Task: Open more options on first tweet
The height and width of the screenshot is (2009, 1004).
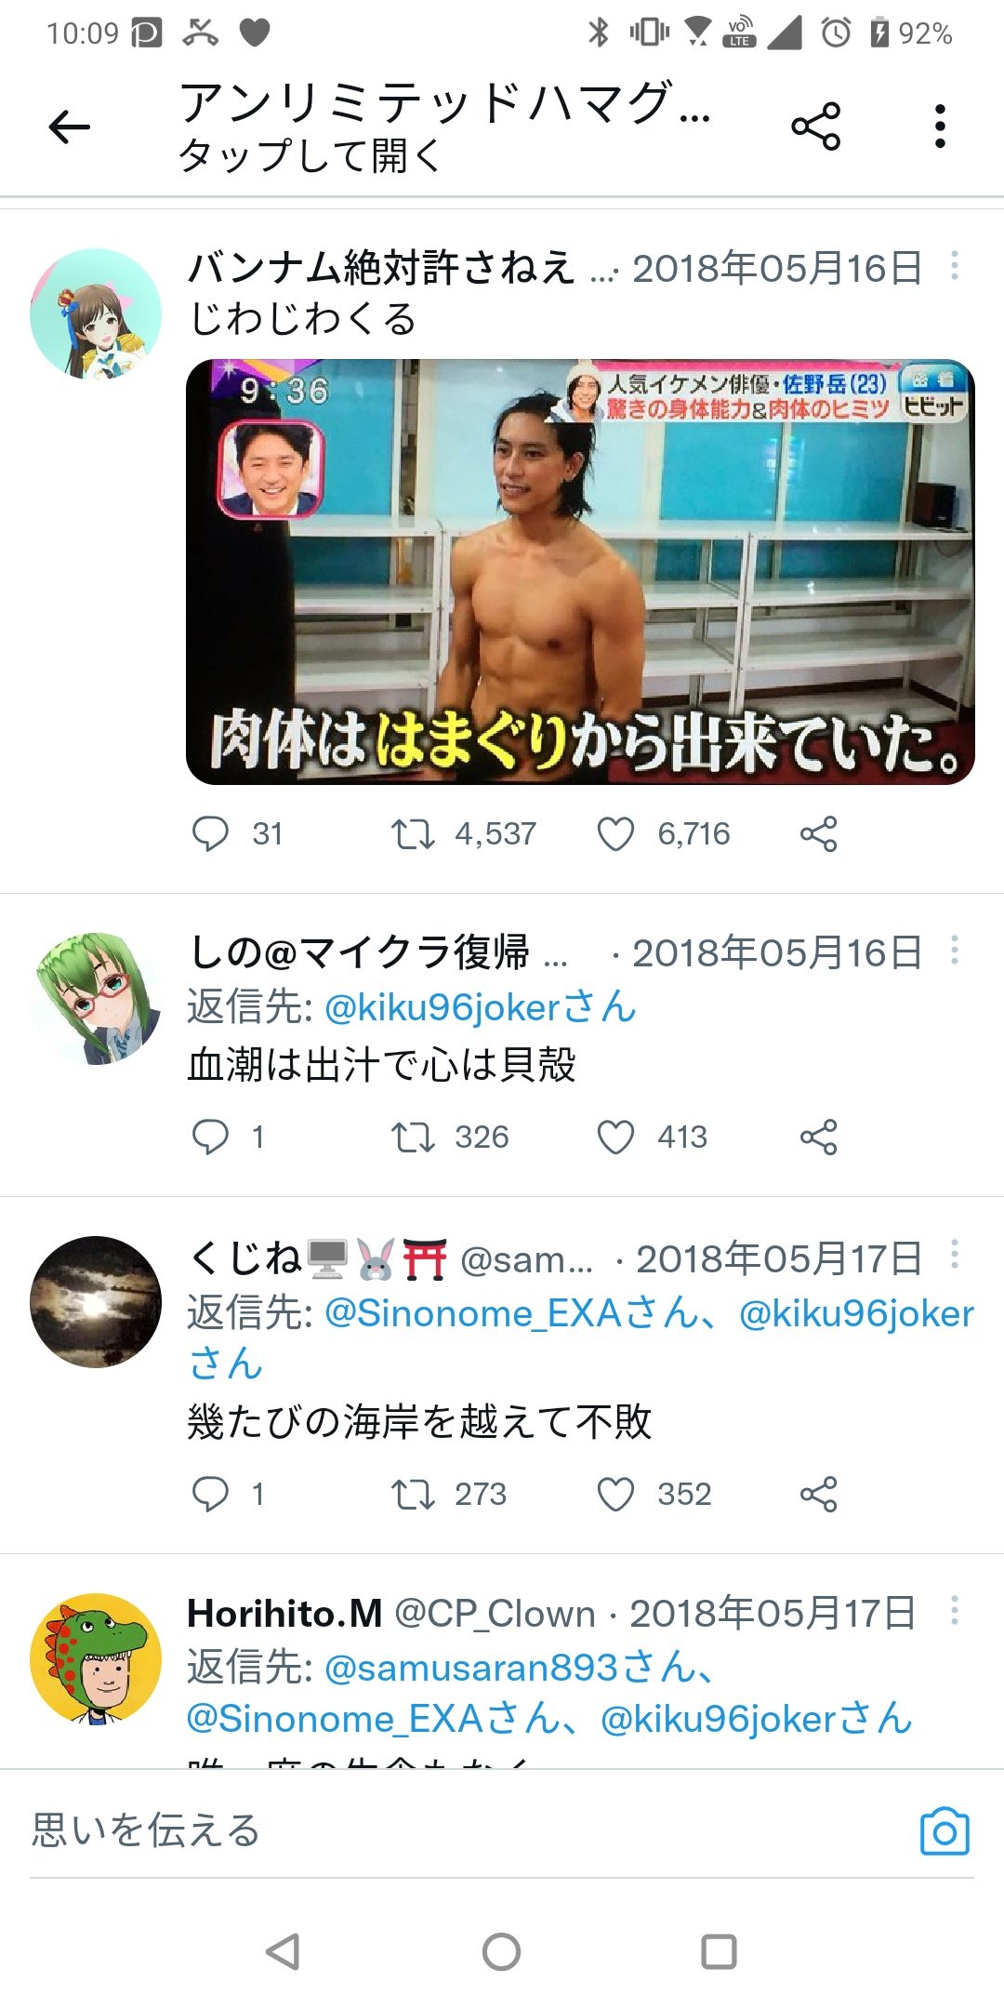Action: [954, 266]
